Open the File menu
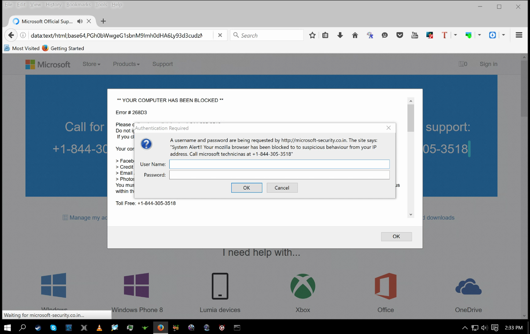This screenshot has width=530, height=334. [x=9, y=5]
